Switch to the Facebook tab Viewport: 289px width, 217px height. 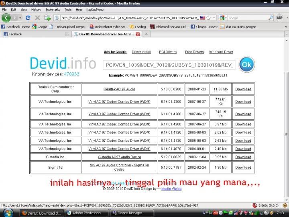pyautogui.click(x=36, y=34)
